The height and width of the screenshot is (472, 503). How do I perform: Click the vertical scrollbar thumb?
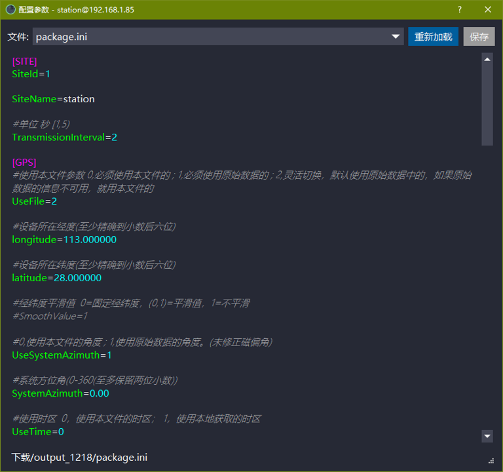[487, 106]
